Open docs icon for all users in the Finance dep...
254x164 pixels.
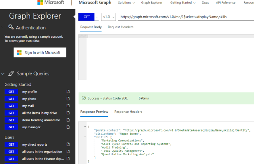[68, 158]
